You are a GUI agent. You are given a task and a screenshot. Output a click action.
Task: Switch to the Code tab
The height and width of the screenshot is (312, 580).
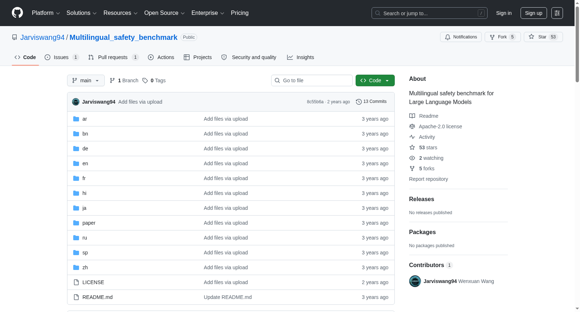click(25, 57)
